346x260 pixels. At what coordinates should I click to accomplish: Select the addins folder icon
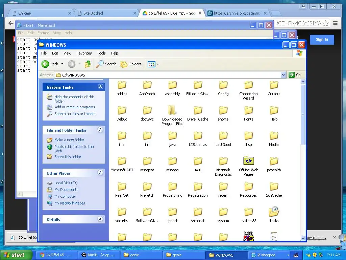tap(122, 85)
